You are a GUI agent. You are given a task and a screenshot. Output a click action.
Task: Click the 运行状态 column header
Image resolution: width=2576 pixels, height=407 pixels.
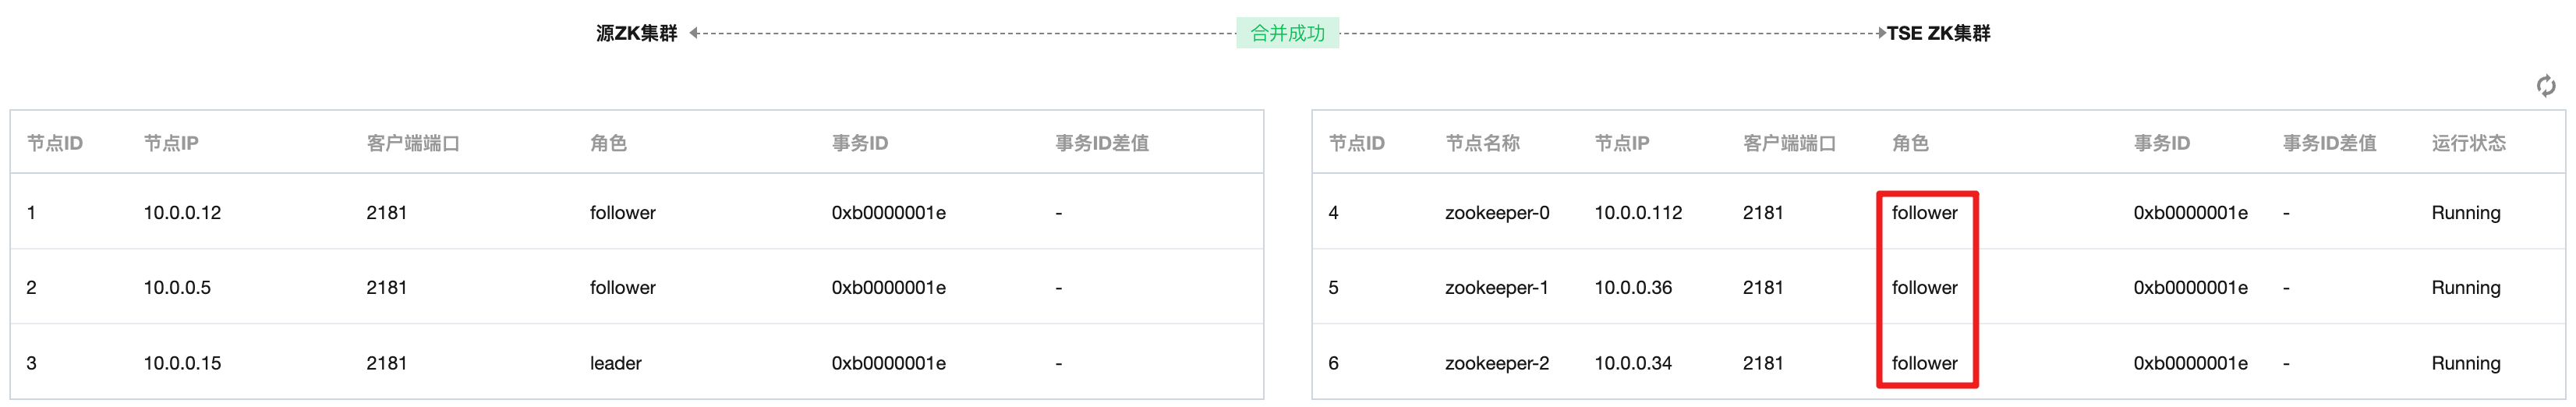click(2468, 143)
